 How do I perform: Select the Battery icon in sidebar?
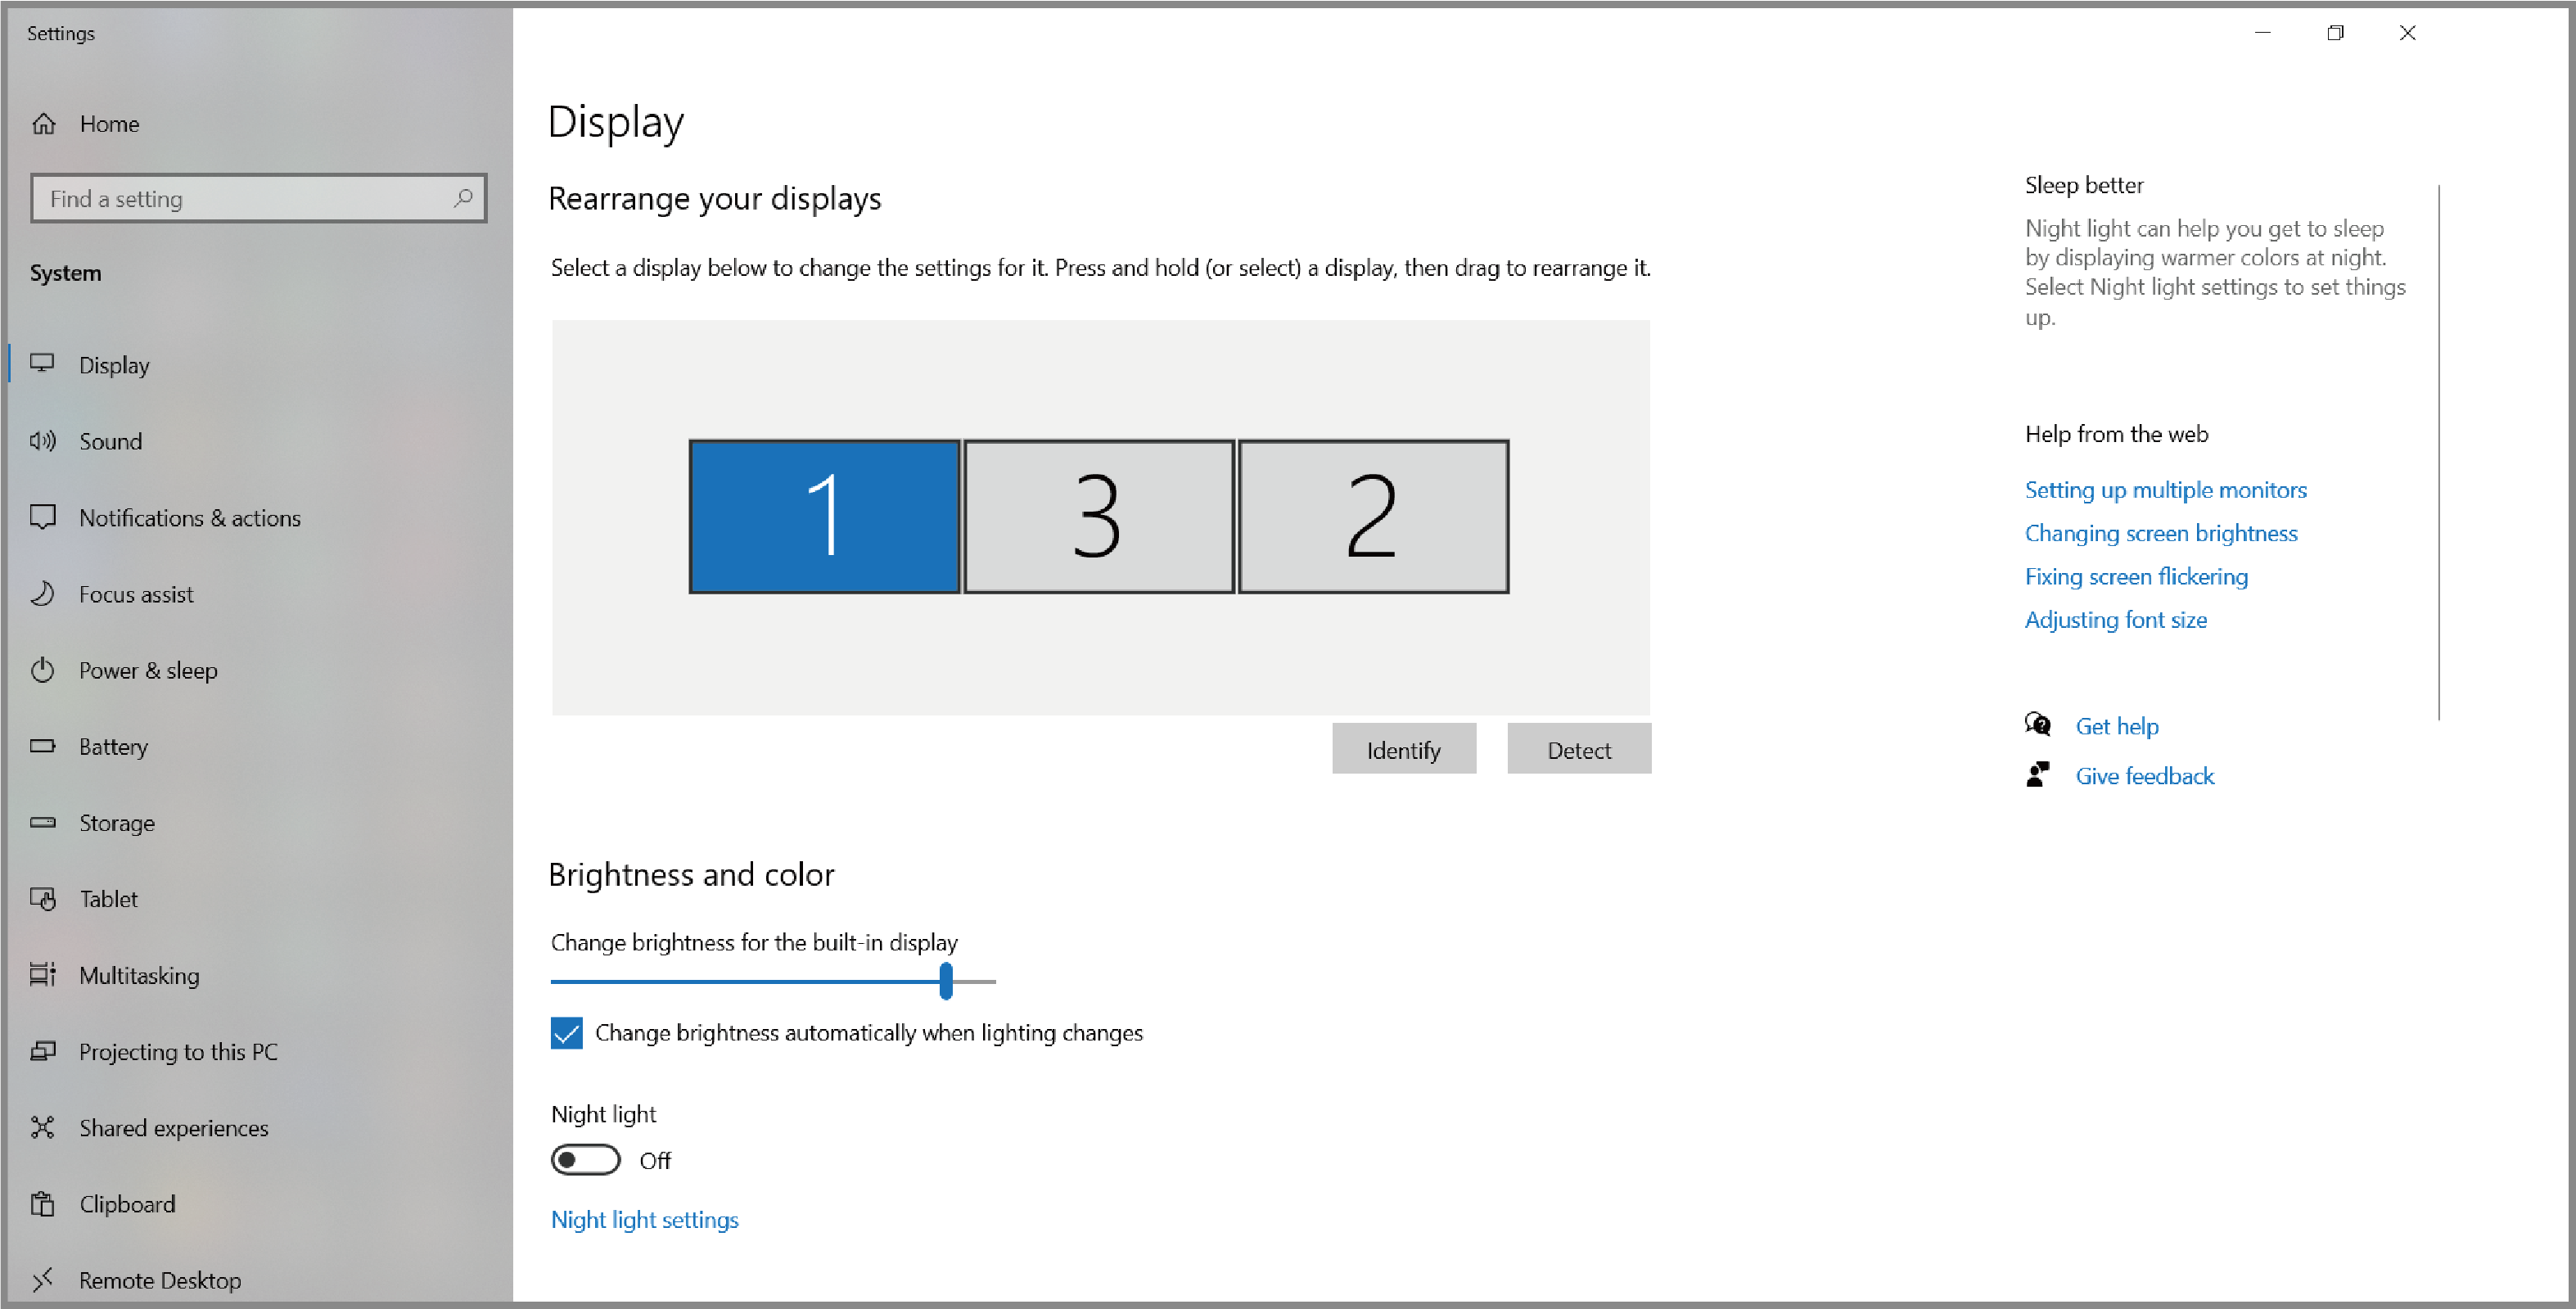click(x=43, y=746)
